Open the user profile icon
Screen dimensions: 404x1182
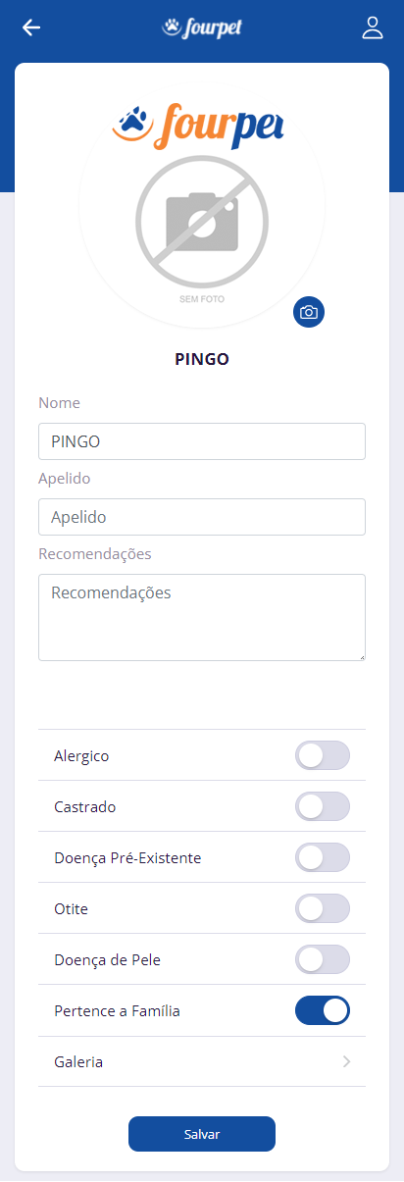click(x=373, y=27)
